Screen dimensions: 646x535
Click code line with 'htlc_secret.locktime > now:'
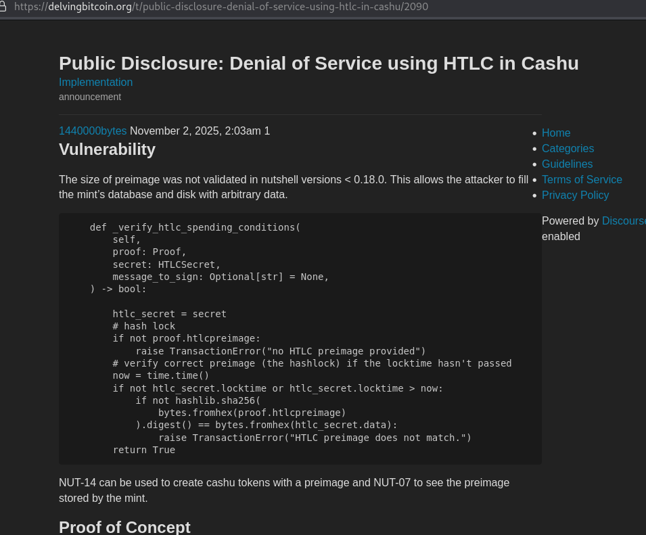278,388
